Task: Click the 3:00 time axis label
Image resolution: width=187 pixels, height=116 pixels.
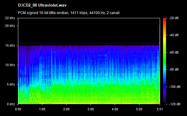Action: [91, 109]
